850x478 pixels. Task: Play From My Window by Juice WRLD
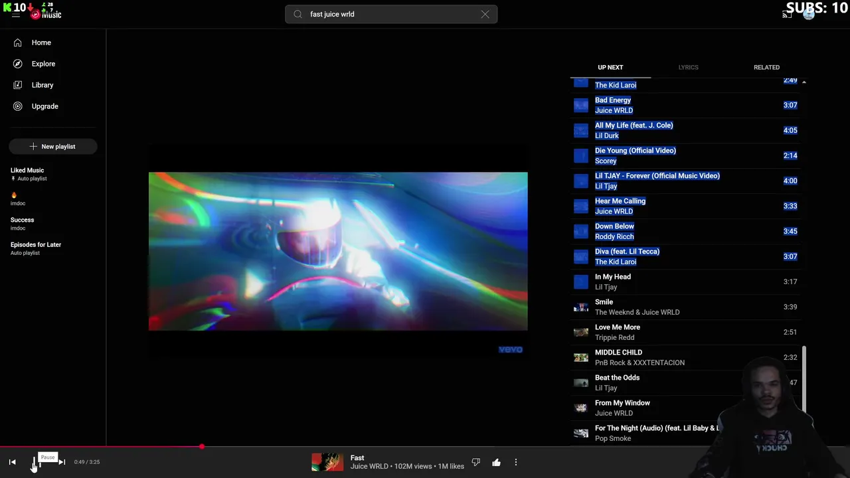click(686, 408)
